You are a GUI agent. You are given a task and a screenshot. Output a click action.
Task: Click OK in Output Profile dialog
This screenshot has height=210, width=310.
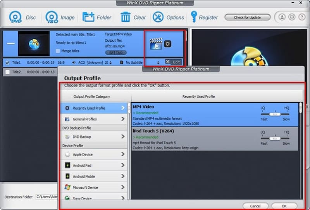[x=284, y=206]
